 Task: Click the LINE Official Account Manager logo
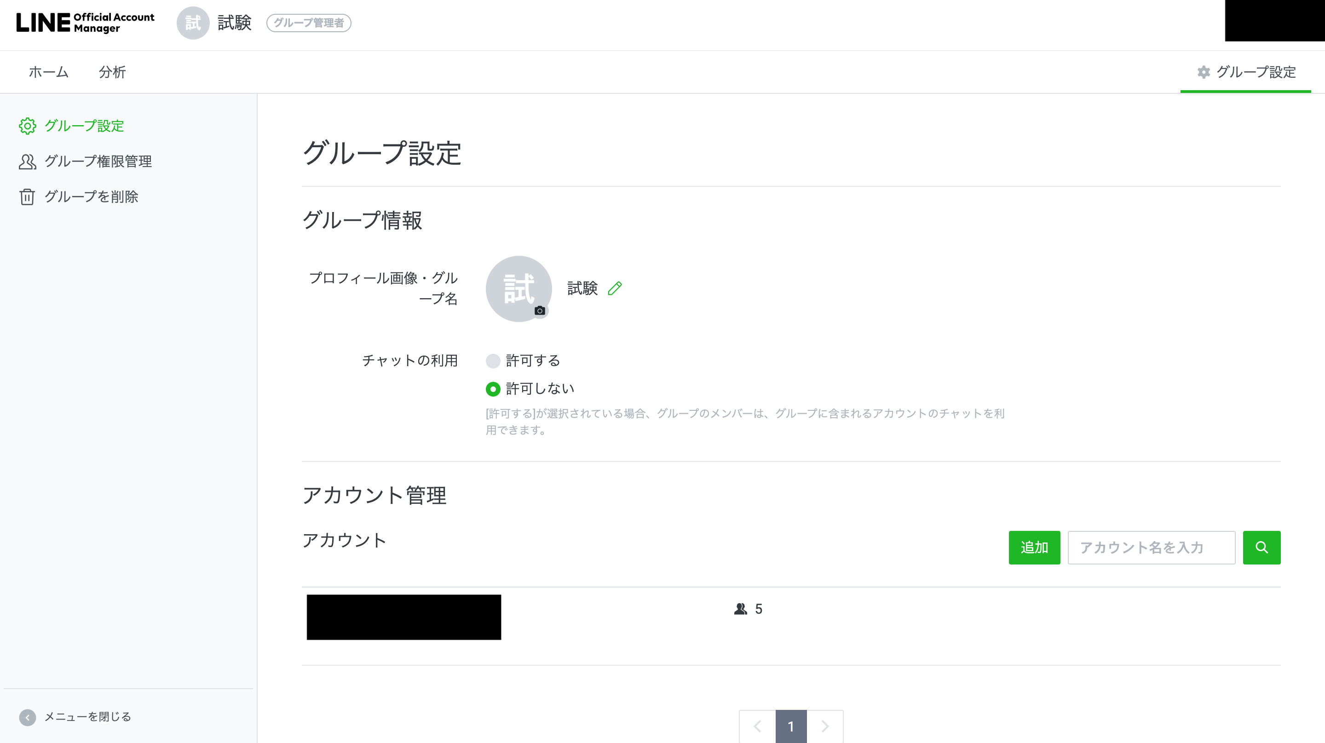click(x=86, y=23)
